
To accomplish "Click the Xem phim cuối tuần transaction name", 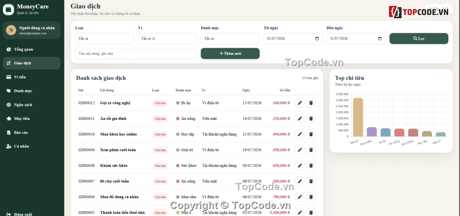I will [118, 150].
